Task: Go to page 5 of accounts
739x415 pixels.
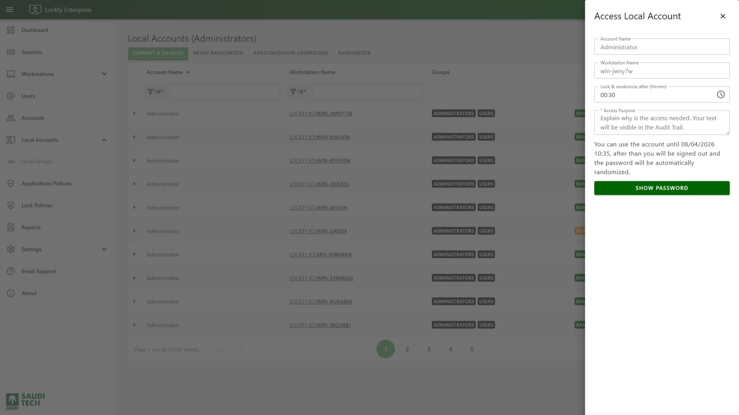Action: (x=472, y=349)
